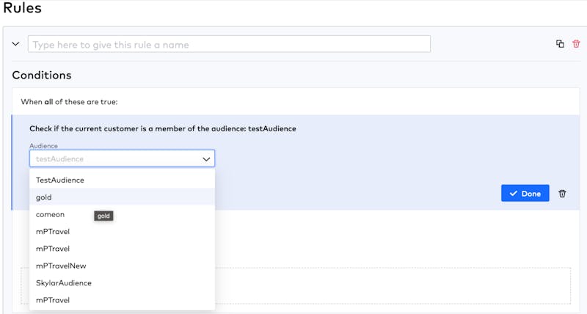Click the dashed placeholder area under conditions

pos(393,286)
